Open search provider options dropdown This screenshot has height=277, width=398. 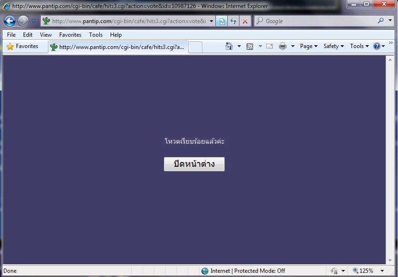pos(390,21)
